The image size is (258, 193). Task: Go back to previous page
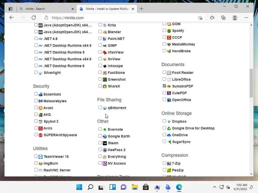(x=12, y=18)
